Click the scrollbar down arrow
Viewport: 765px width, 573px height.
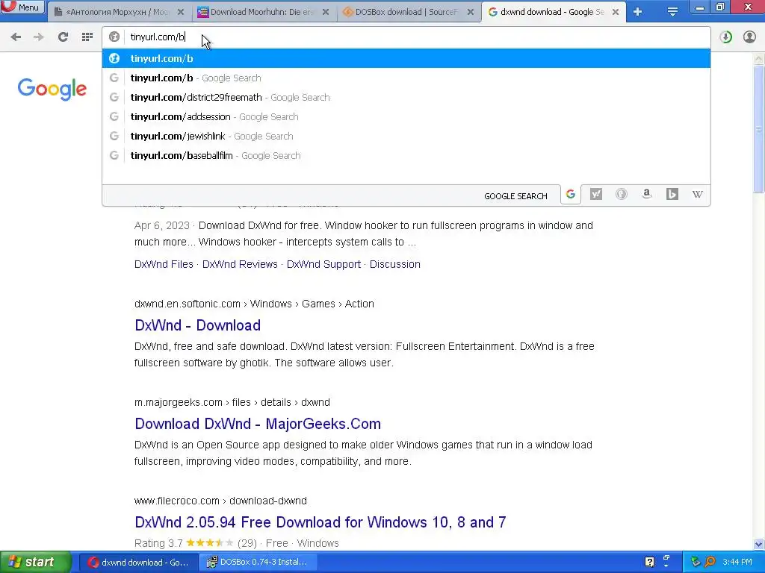pos(758,544)
